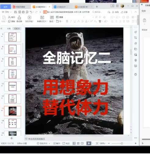Click the Comments (批注) icon in status bar
150x158 pixels.
coord(64,143)
